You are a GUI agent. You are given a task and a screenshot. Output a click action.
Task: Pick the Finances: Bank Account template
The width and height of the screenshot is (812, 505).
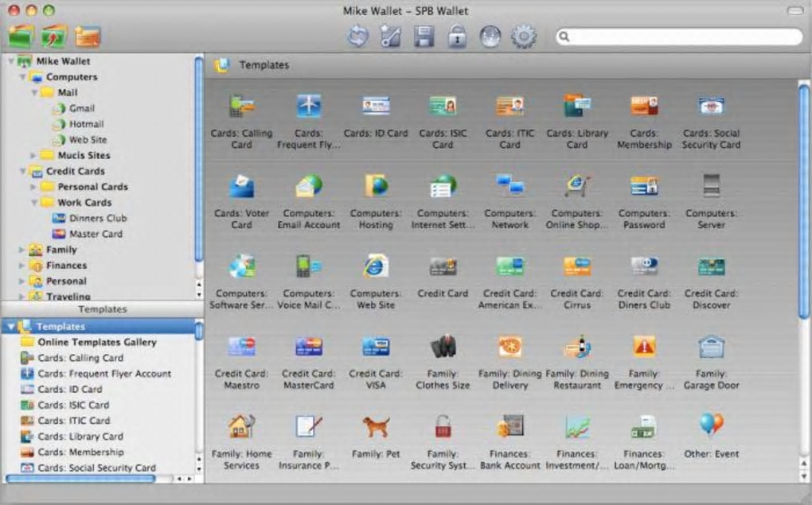(x=509, y=428)
